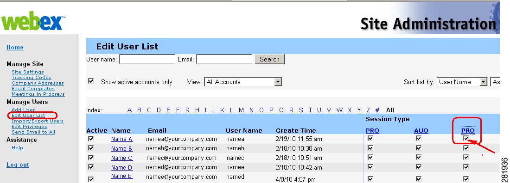Select email namea@yourcompany.com
The width and height of the screenshot is (510, 183).
tap(181, 139)
